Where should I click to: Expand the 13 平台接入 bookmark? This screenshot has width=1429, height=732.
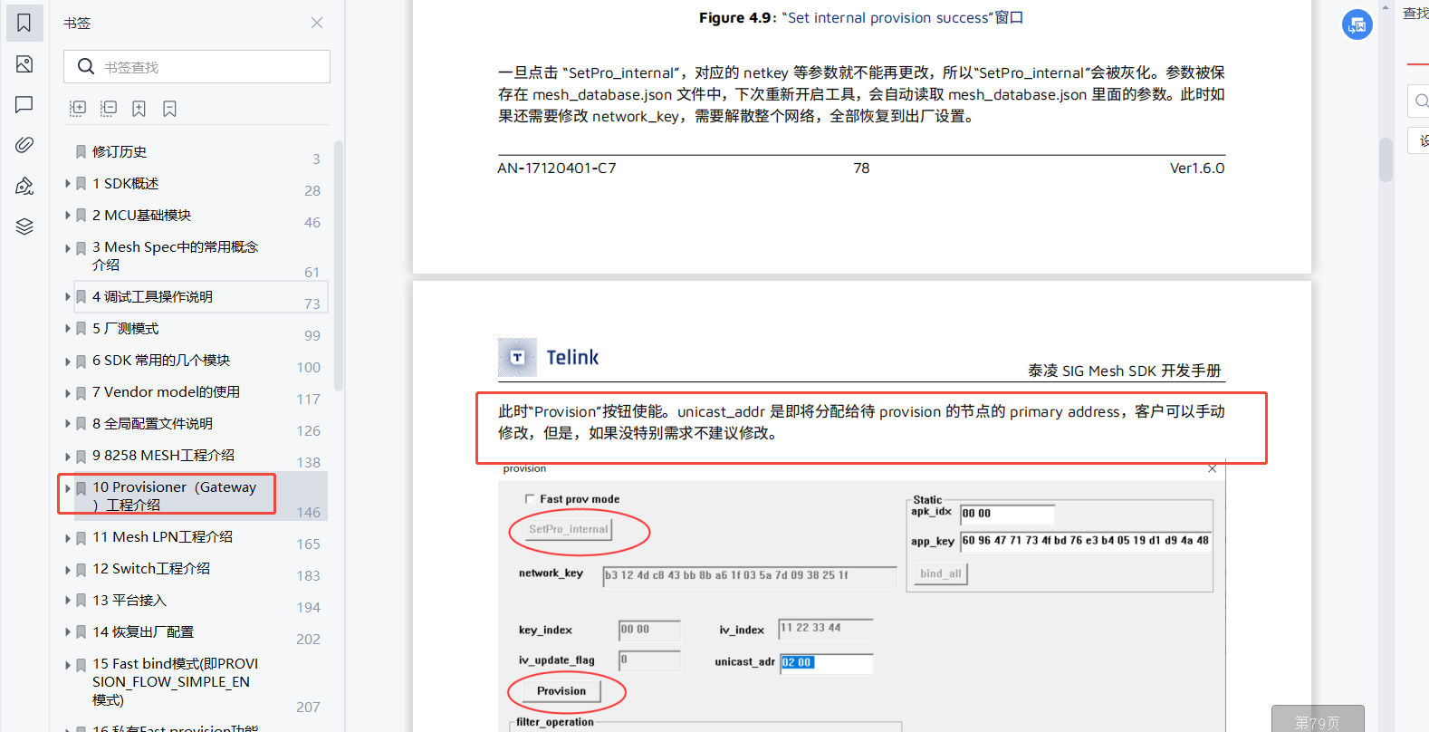[x=68, y=601]
